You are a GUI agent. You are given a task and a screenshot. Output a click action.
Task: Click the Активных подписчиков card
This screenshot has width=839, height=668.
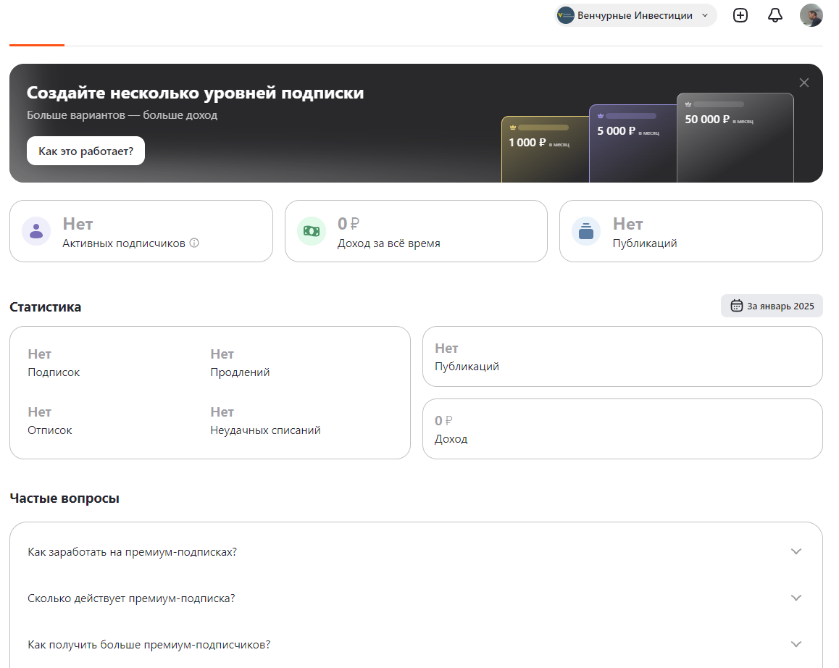[141, 231]
